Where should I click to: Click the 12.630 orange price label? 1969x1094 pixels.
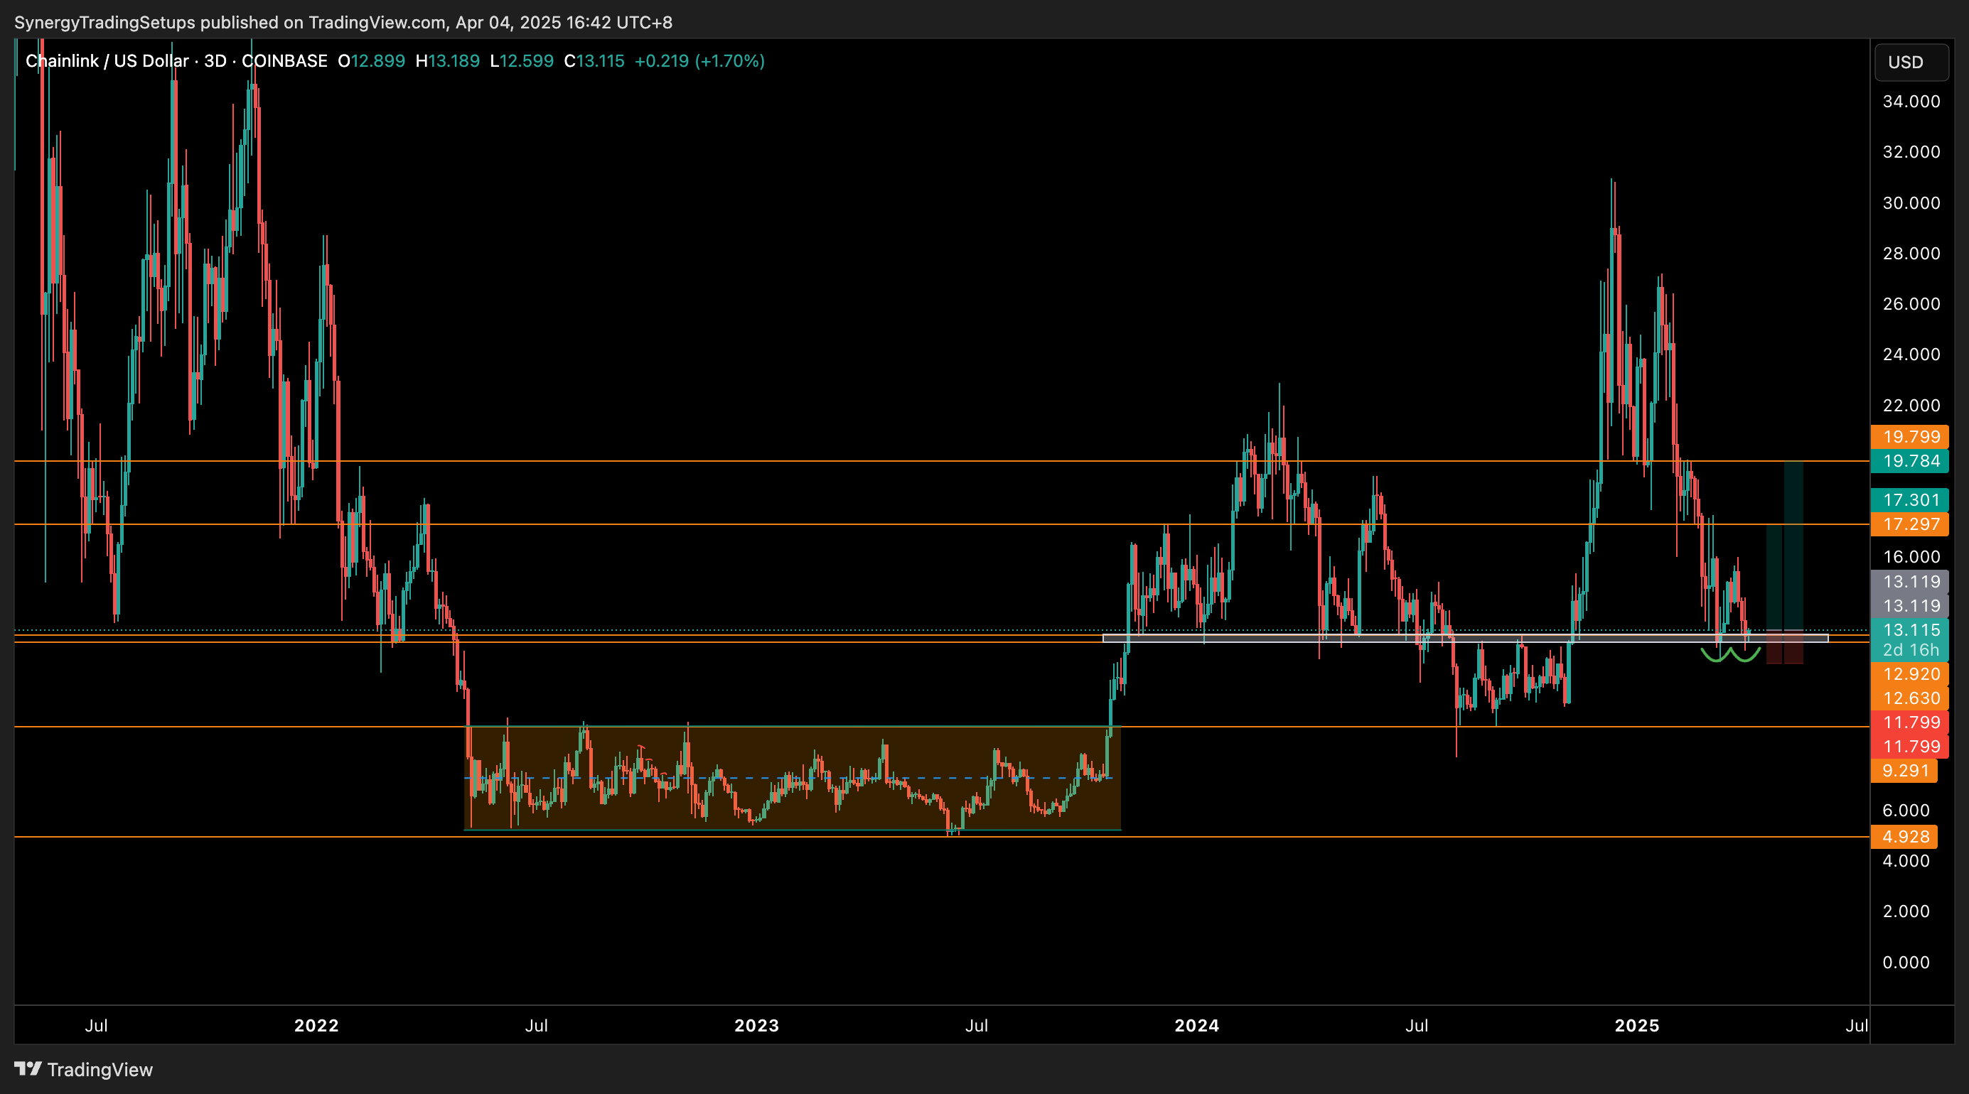coord(1909,699)
